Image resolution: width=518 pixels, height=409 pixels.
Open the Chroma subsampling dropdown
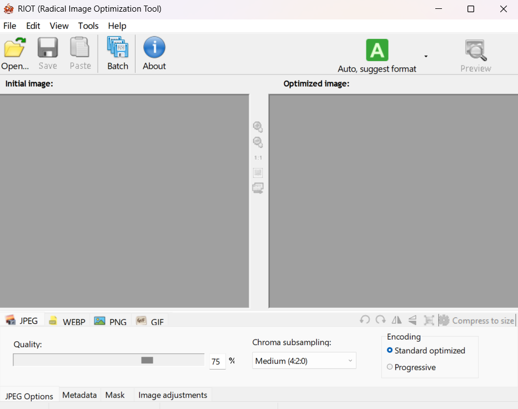304,361
